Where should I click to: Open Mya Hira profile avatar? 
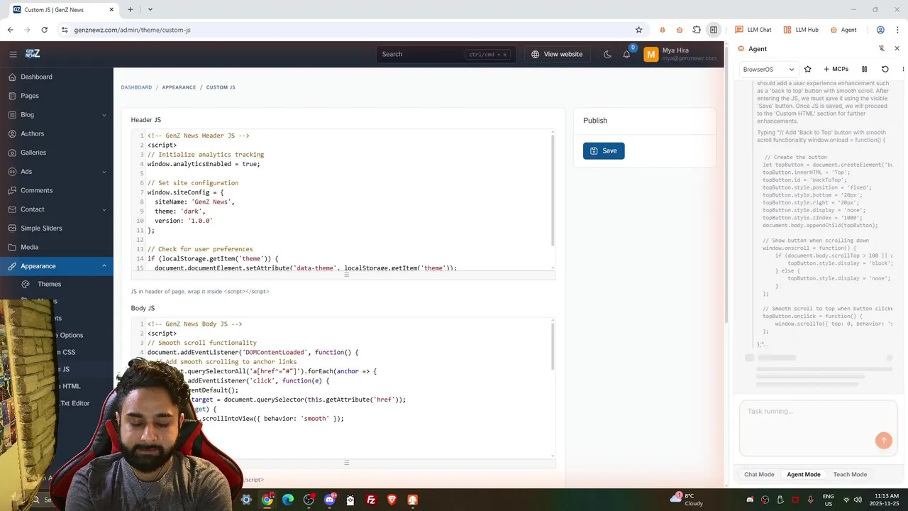651,54
